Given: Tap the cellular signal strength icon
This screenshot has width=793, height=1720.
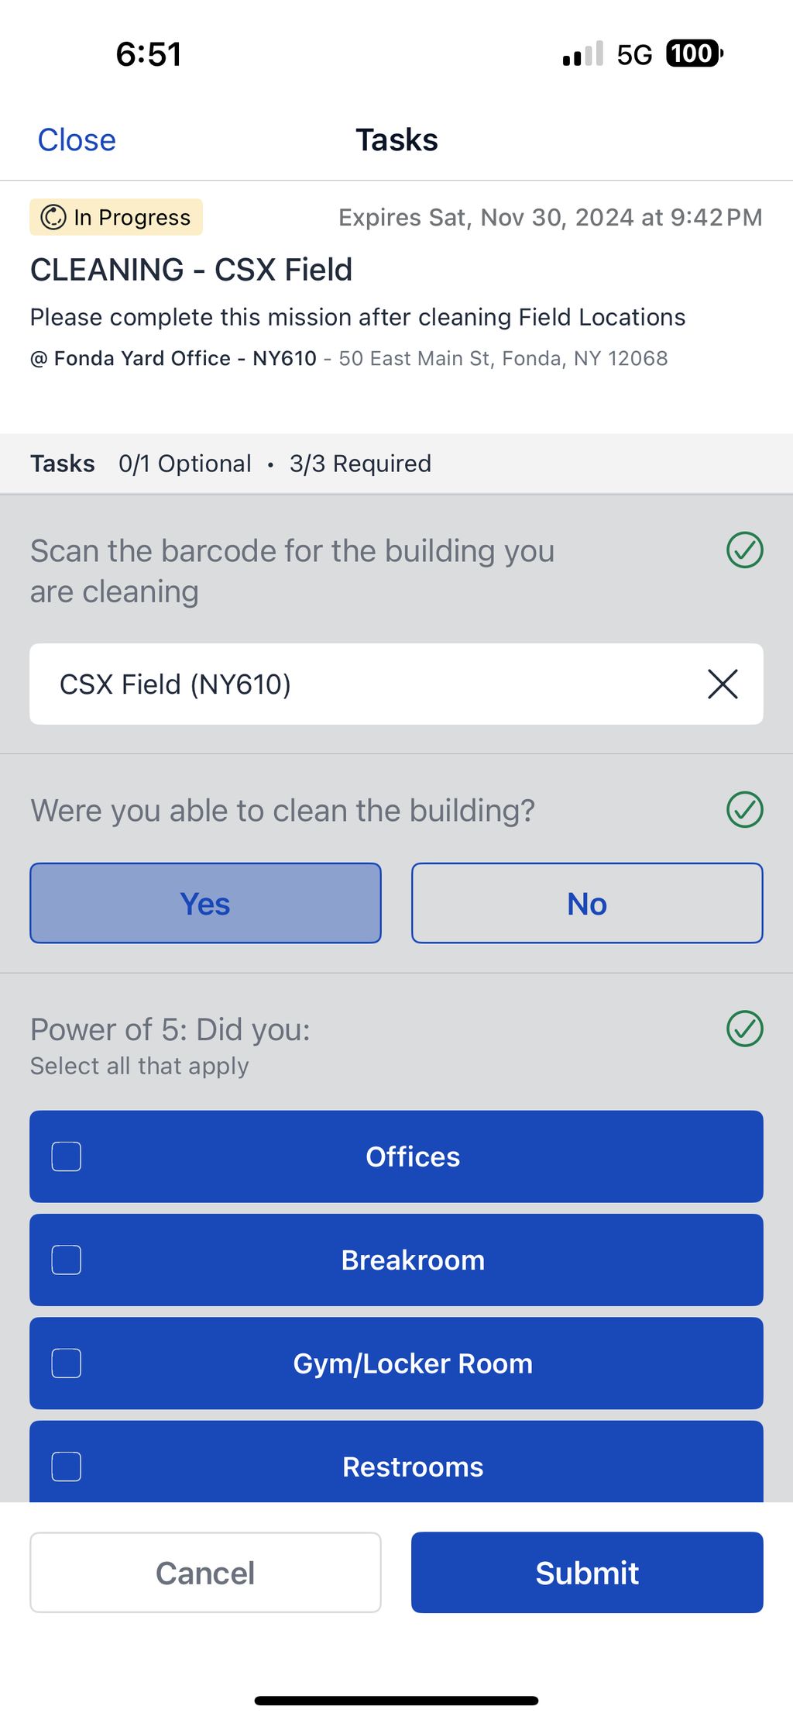Looking at the screenshot, I should click(x=582, y=54).
